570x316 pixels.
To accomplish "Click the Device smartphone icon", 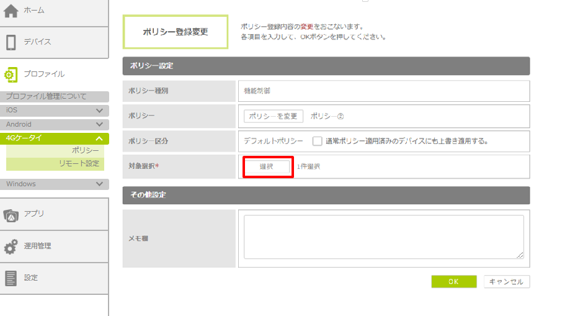I will coord(11,42).
